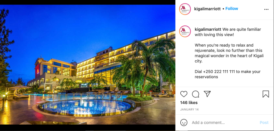
Task: View who liked via 146 likes
Action: (x=189, y=102)
